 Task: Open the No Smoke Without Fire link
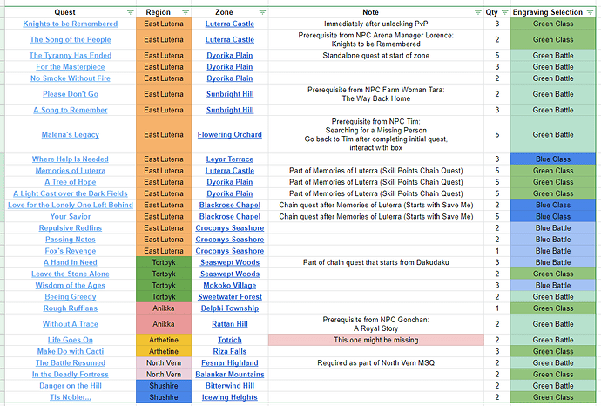(x=71, y=78)
